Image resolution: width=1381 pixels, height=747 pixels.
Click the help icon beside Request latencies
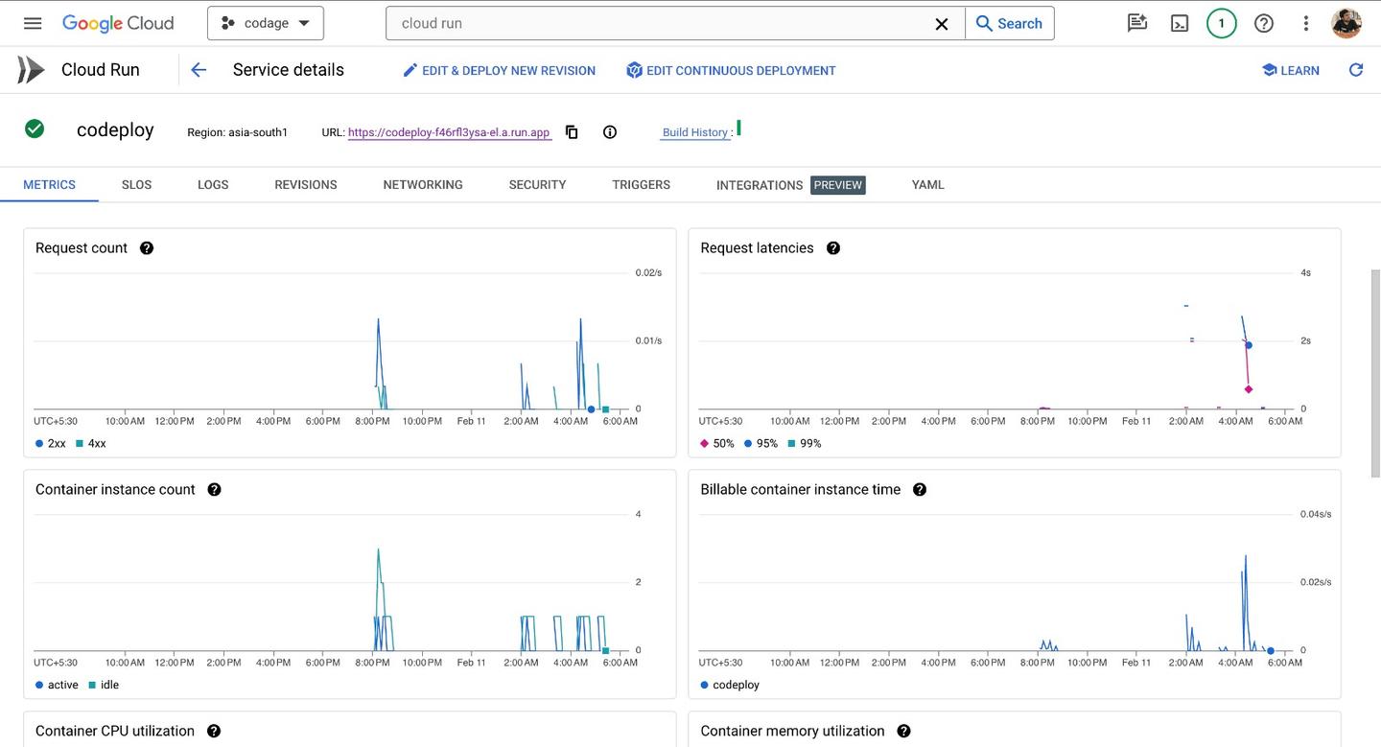click(x=833, y=247)
